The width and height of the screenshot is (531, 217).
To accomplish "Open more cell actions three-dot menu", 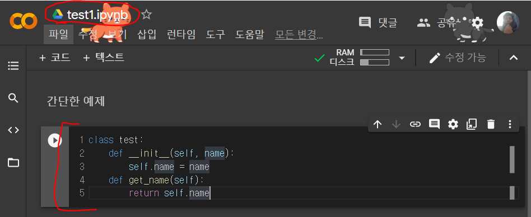I will [510, 124].
